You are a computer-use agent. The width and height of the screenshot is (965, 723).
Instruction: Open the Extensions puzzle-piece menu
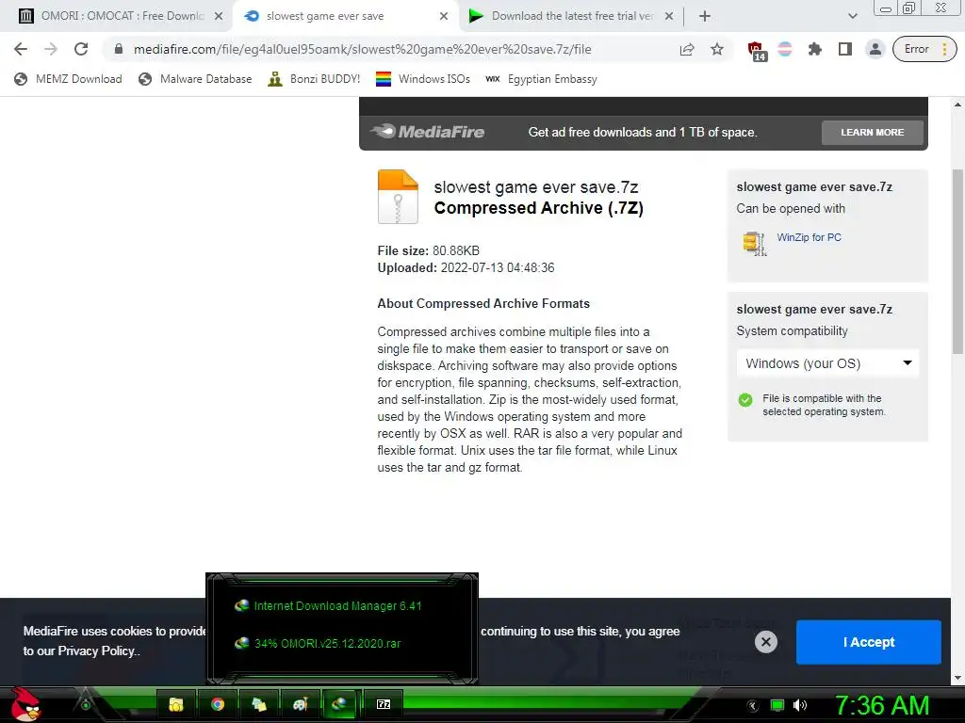(815, 49)
